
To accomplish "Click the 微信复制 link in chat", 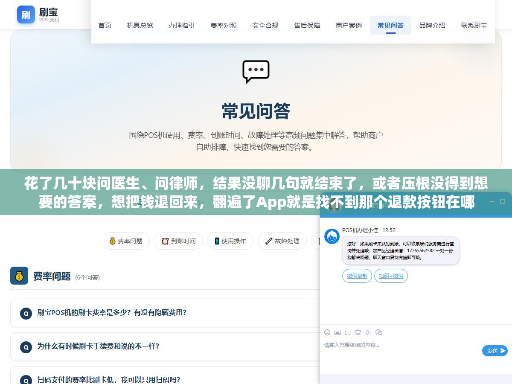I will 357,276.
